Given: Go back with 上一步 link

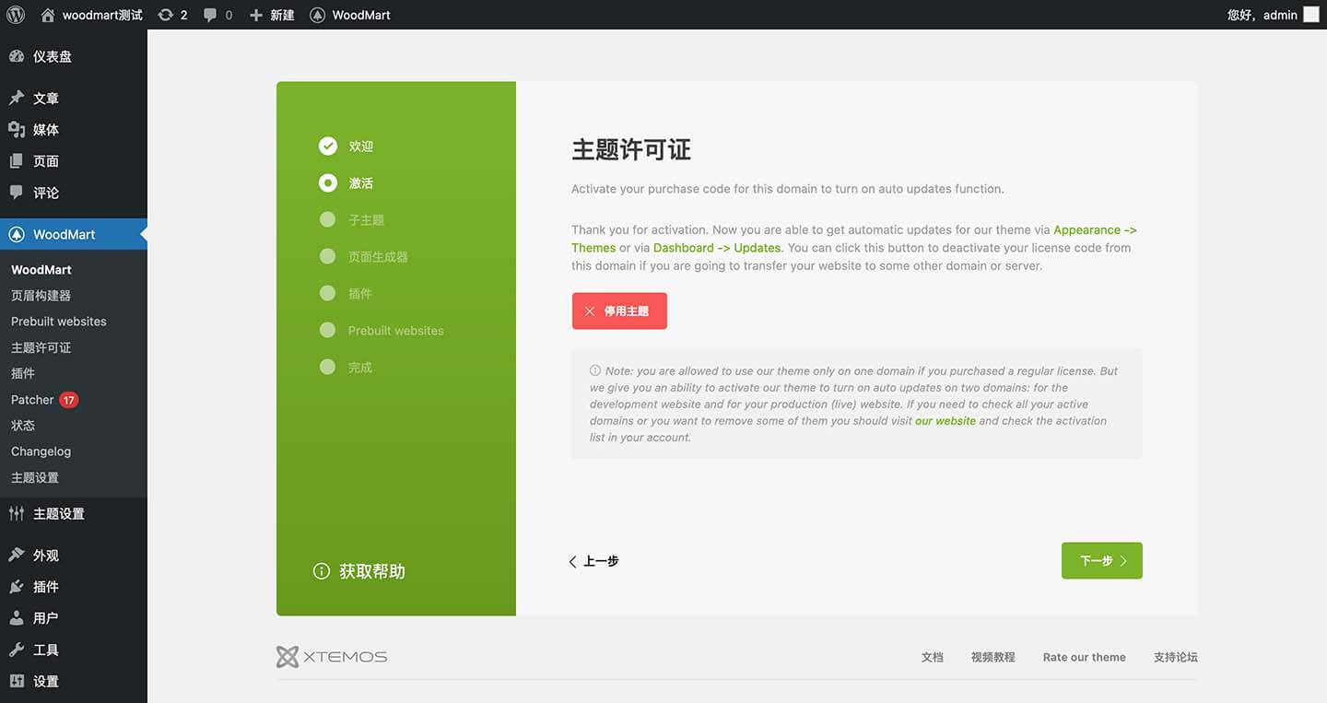Looking at the screenshot, I should click(x=593, y=561).
